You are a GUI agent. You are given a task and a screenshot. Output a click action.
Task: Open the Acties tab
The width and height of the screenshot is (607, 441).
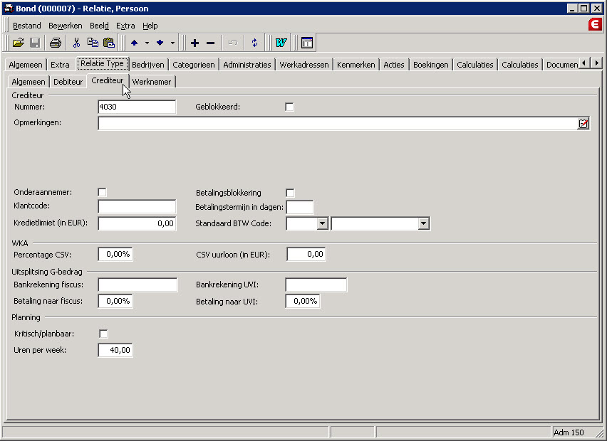tap(394, 65)
